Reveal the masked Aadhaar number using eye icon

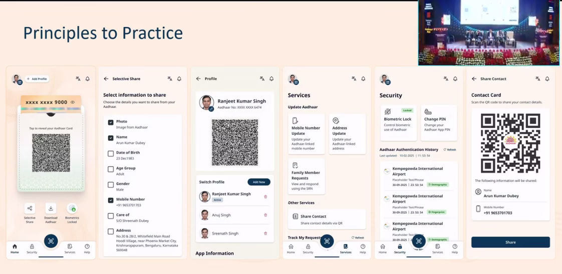[73, 102]
